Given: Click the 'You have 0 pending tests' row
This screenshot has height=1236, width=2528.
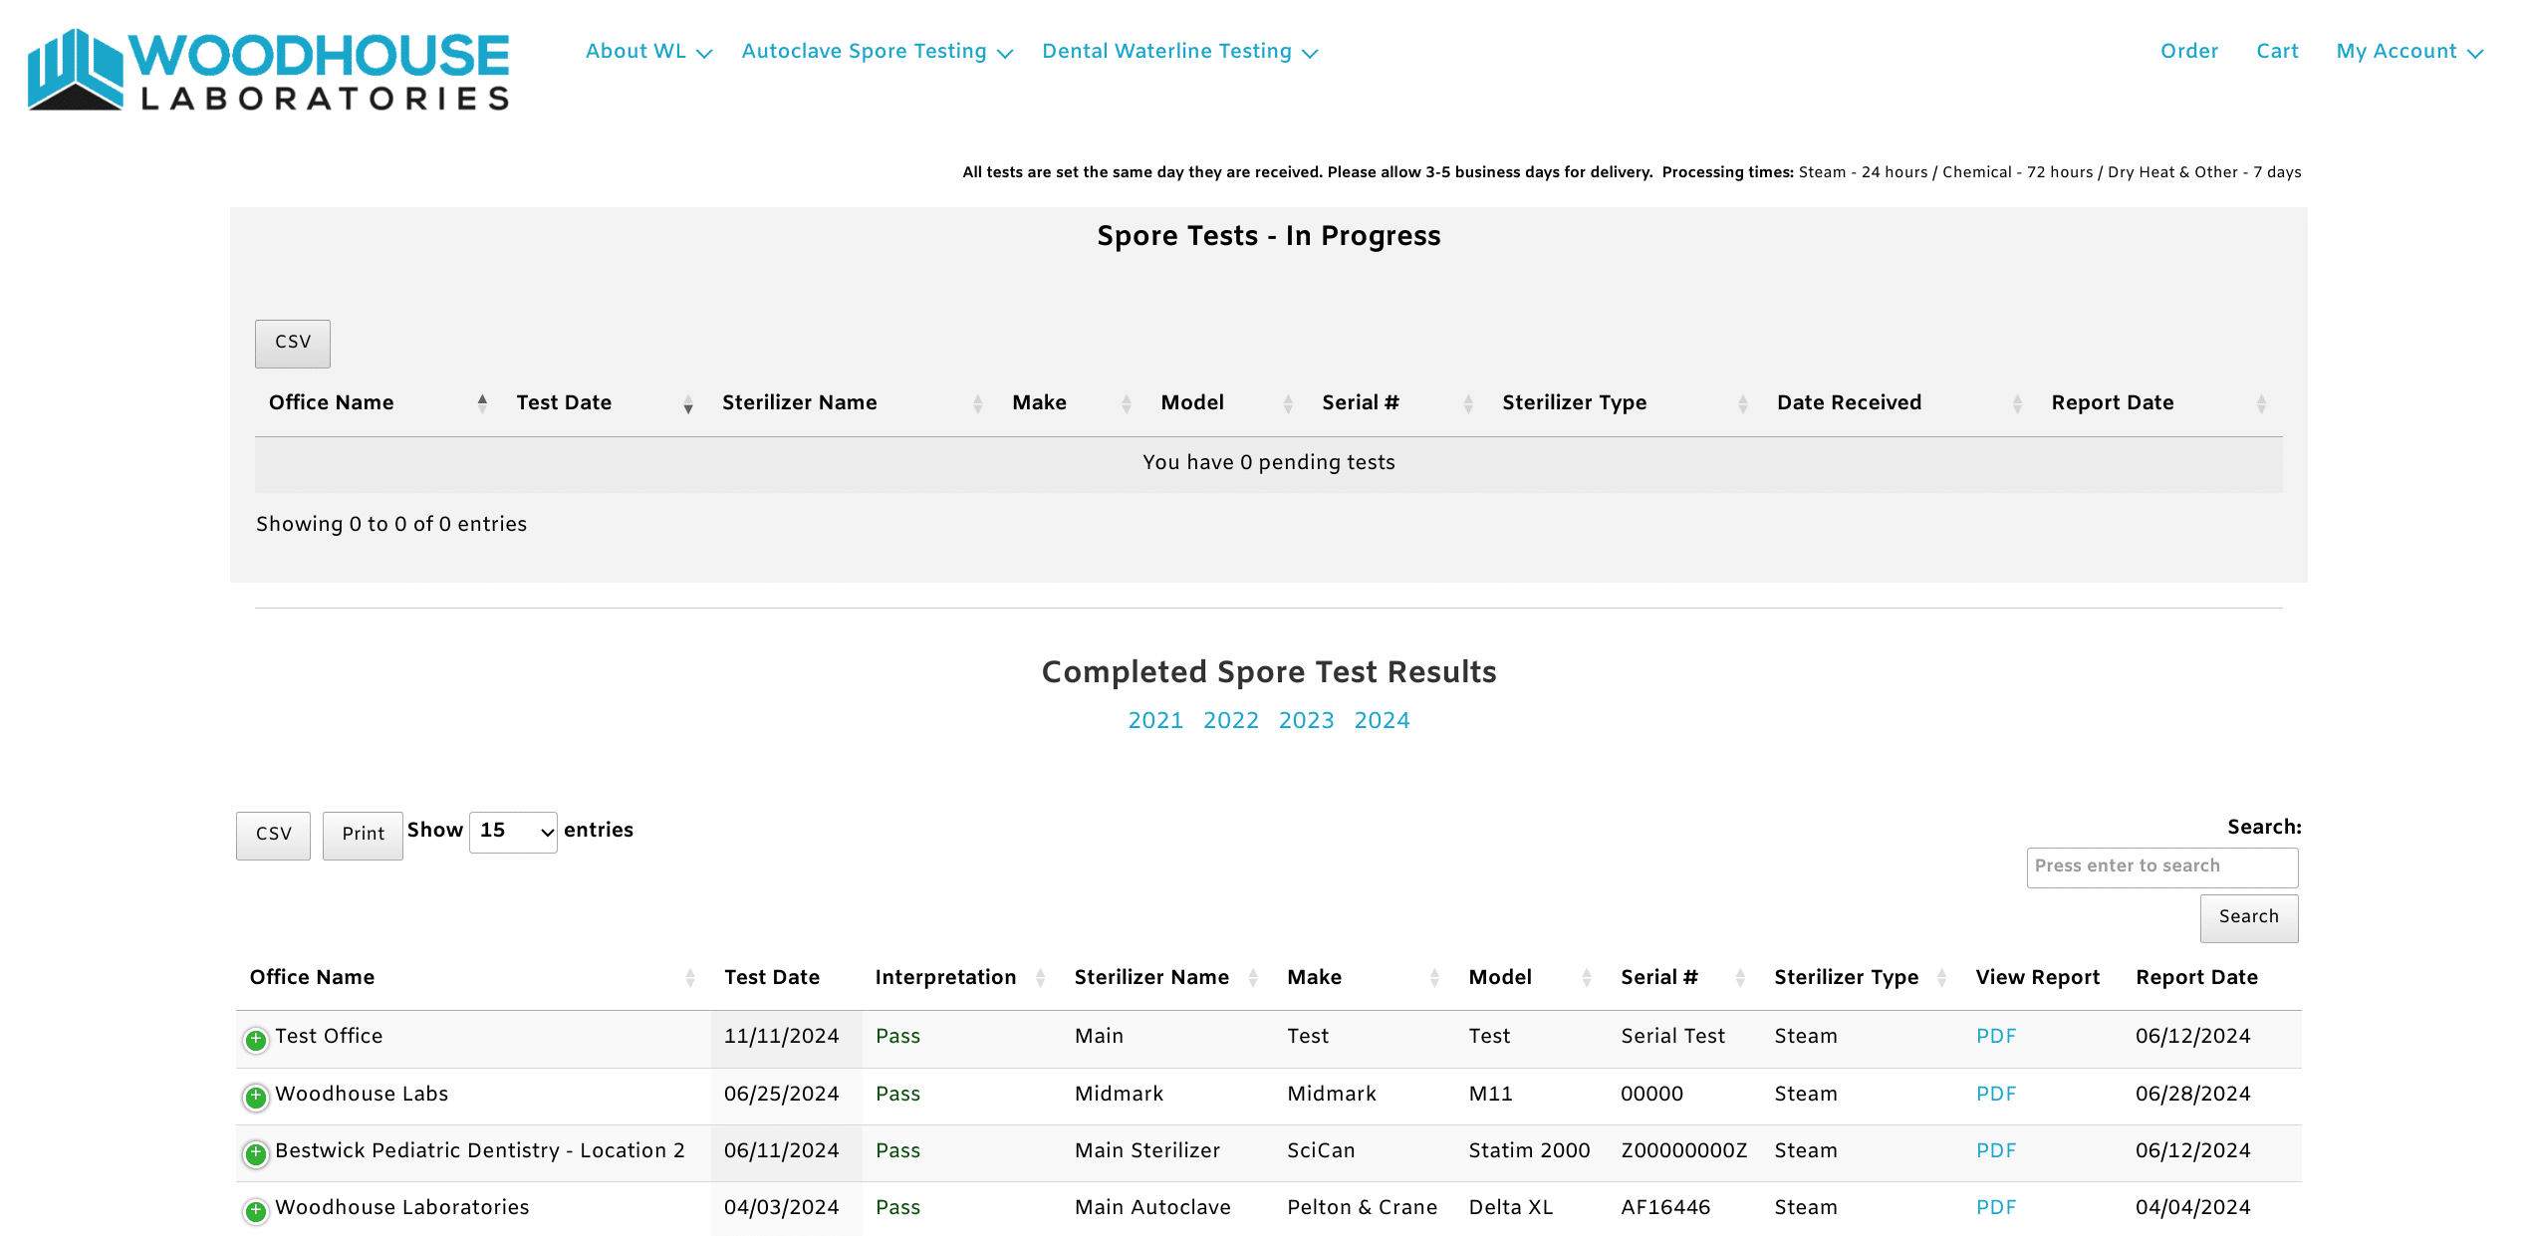Looking at the screenshot, I should [x=1269, y=463].
